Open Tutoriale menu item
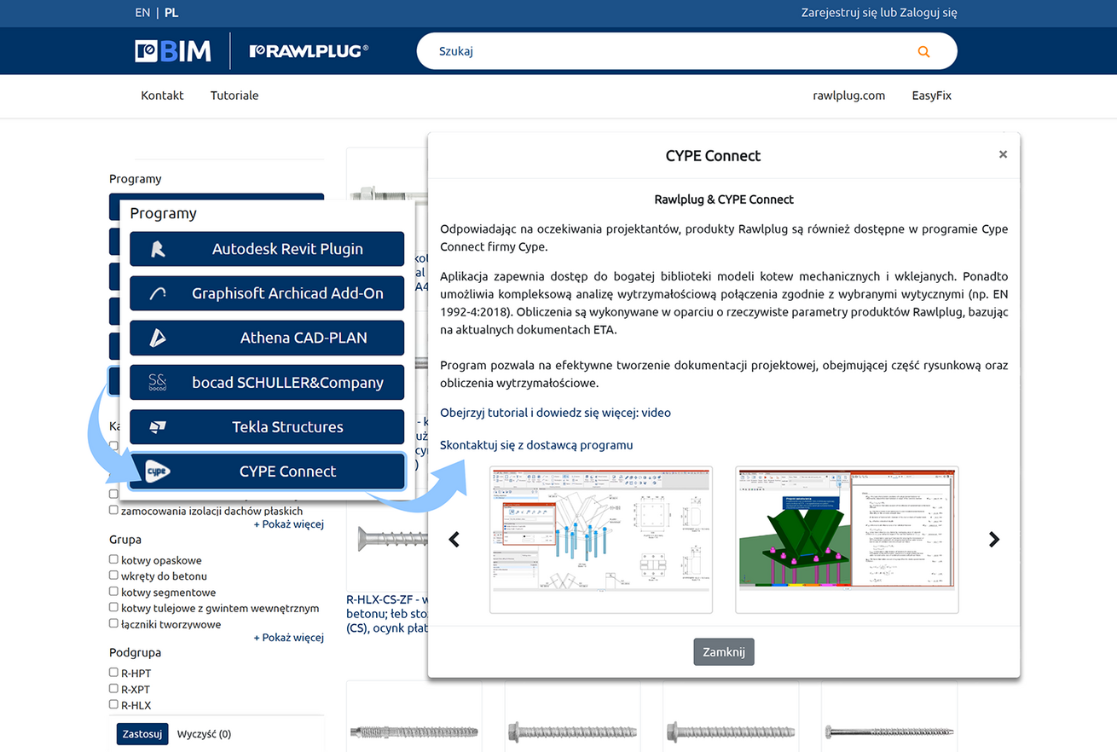Image resolution: width=1117 pixels, height=752 pixels. [234, 95]
